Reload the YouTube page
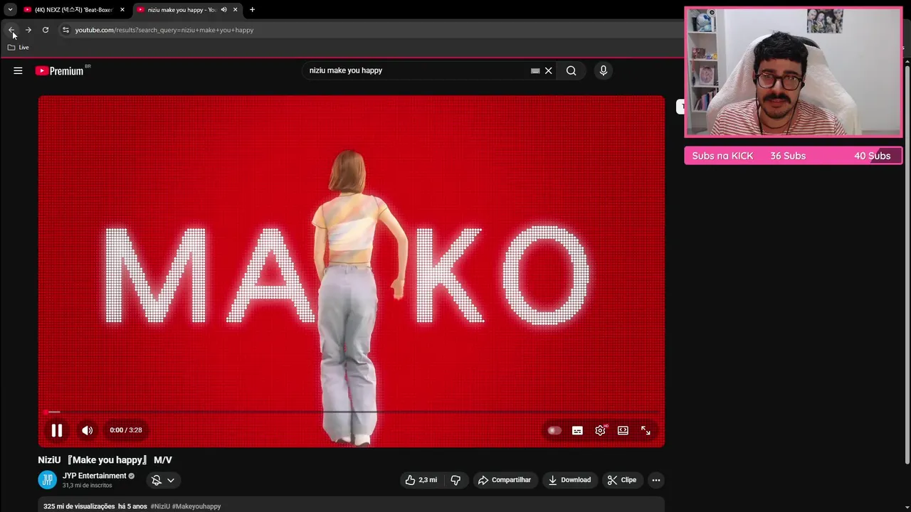 pos(46,30)
